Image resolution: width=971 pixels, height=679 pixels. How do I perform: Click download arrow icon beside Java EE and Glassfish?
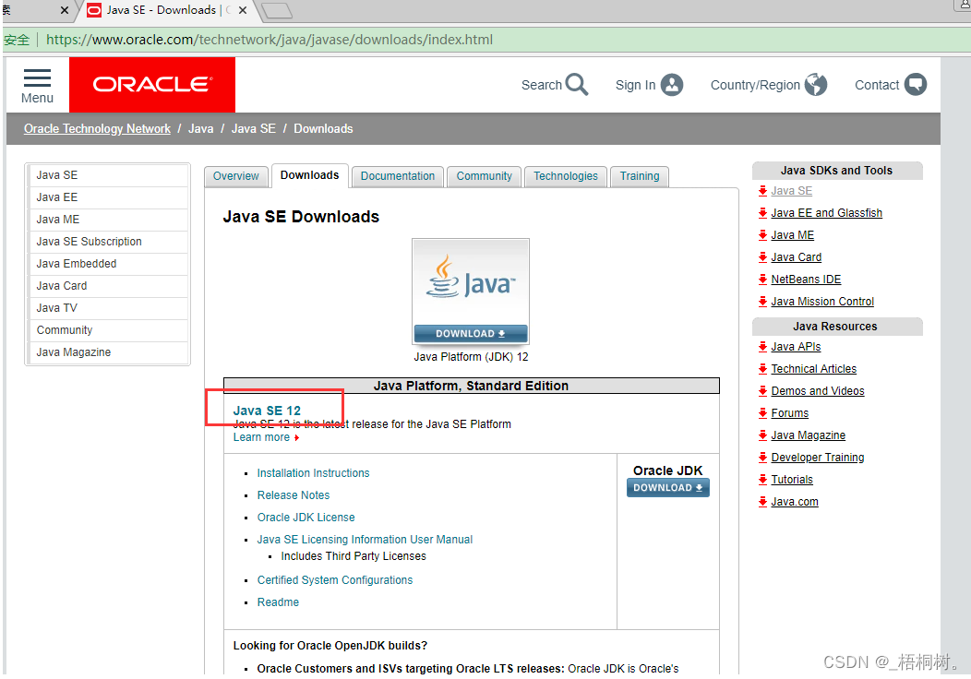pos(762,213)
